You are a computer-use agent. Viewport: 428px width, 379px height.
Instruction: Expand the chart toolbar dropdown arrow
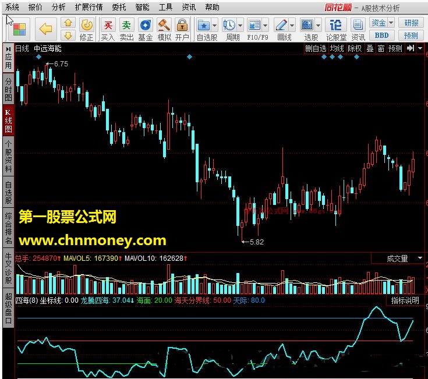coord(420,48)
